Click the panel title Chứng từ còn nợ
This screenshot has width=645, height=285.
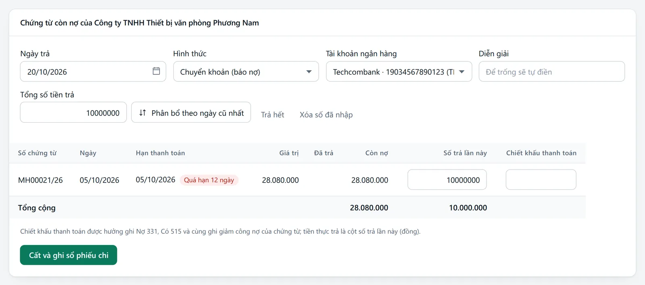139,23
